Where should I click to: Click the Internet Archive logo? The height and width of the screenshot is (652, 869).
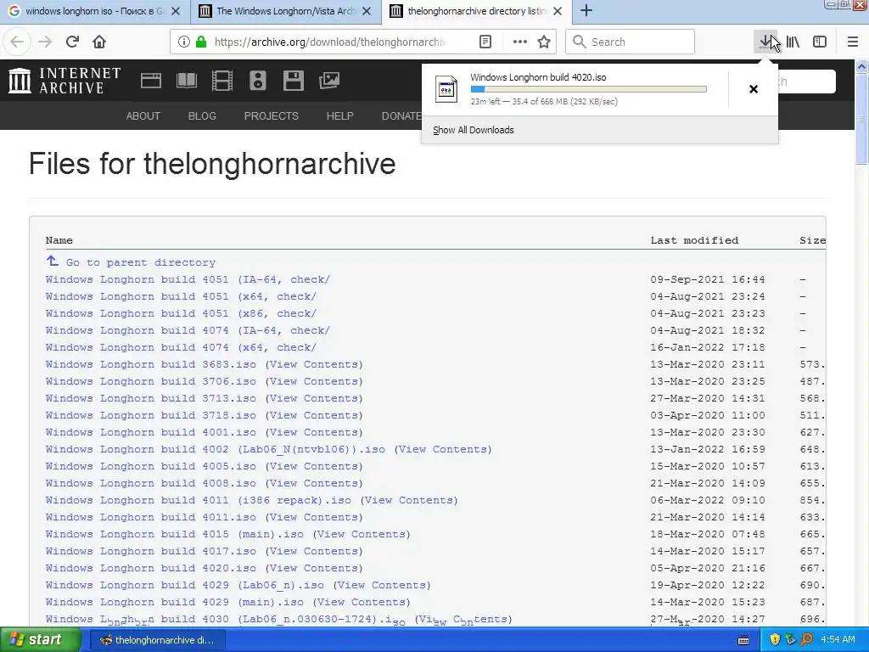coord(64,81)
